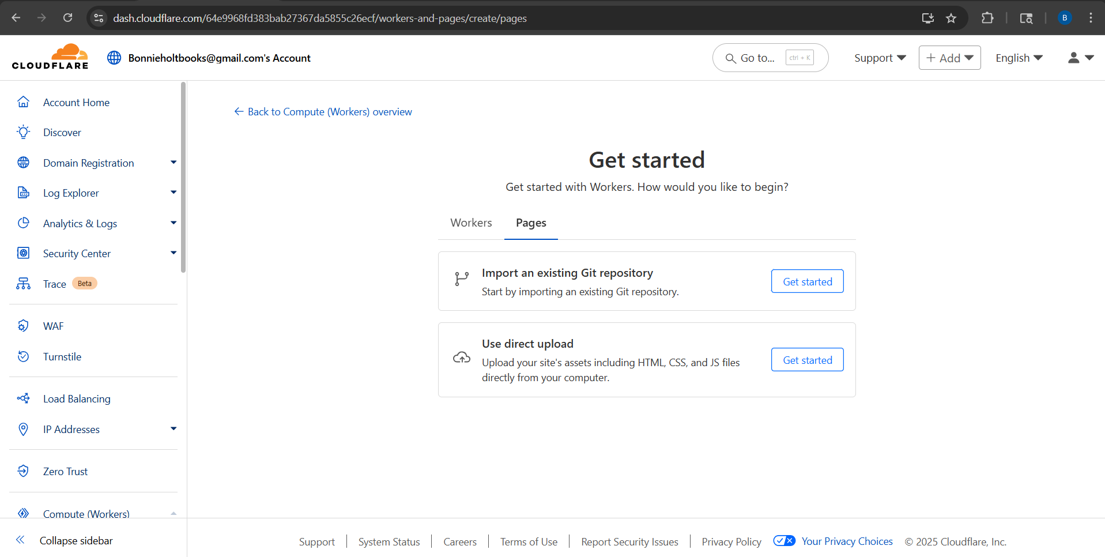Open the user profile icon menu

click(x=1080, y=58)
